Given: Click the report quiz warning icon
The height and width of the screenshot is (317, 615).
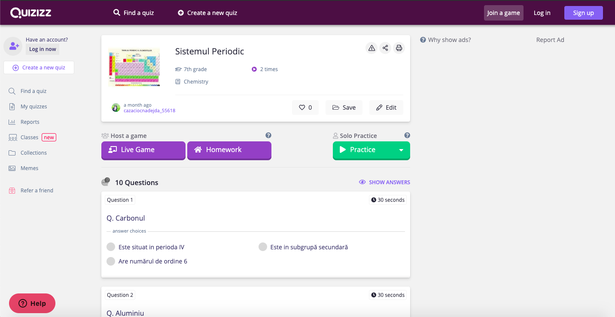Looking at the screenshot, I should tap(372, 48).
